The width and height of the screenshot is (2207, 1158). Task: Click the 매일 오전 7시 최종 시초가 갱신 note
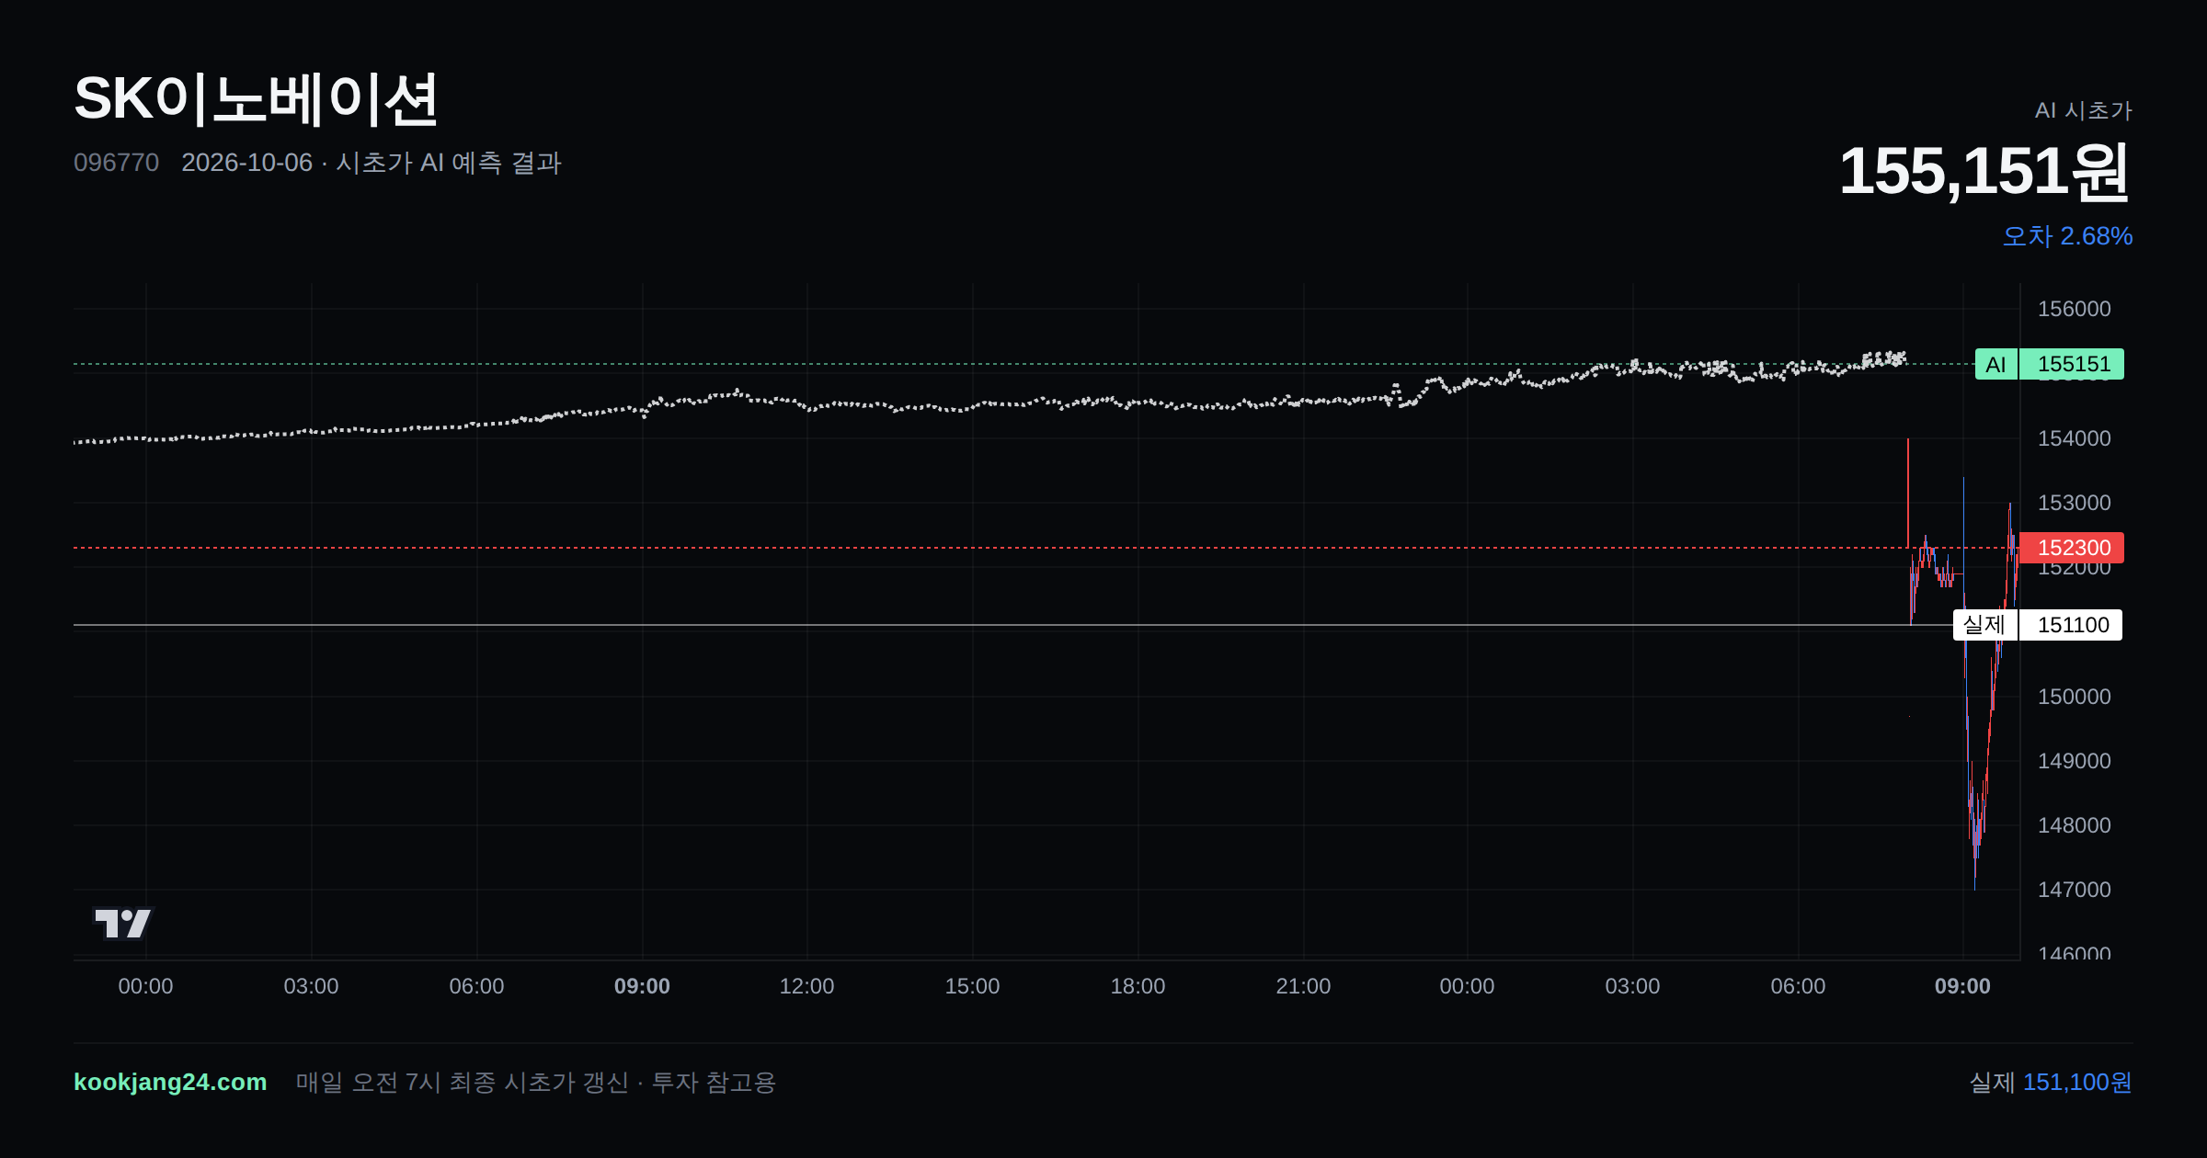536,1082
